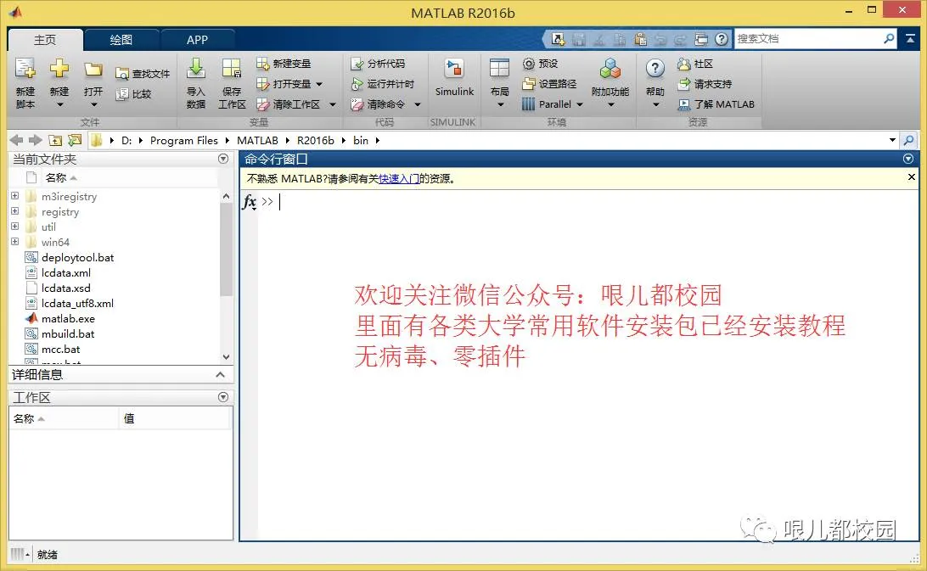Open Community (社区)
The height and width of the screenshot is (571, 927).
[695, 64]
